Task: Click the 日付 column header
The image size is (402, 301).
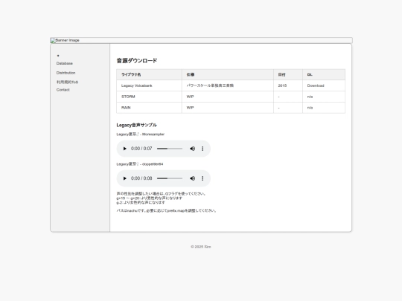Action: pyautogui.click(x=288, y=74)
